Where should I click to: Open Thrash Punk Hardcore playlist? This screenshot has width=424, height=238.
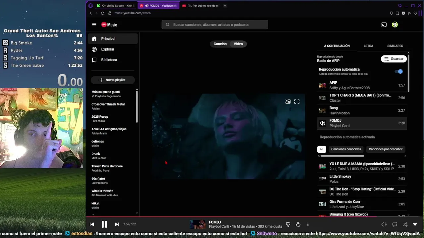113,168
